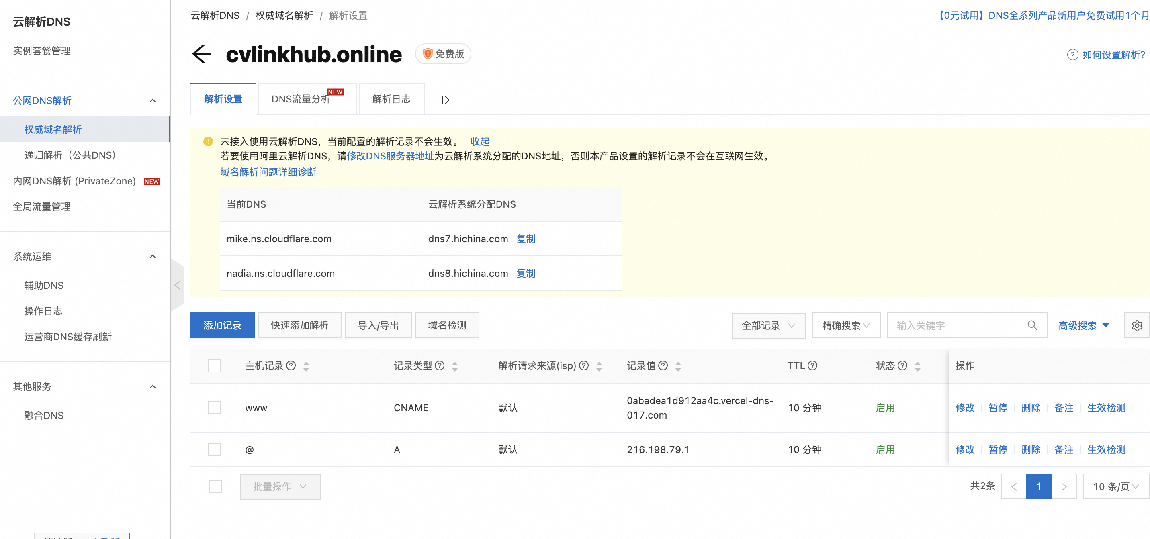Click the search magnifier icon
The height and width of the screenshot is (539, 1150).
[1032, 325]
